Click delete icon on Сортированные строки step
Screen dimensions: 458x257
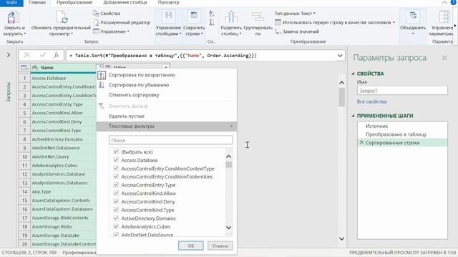tap(361, 143)
